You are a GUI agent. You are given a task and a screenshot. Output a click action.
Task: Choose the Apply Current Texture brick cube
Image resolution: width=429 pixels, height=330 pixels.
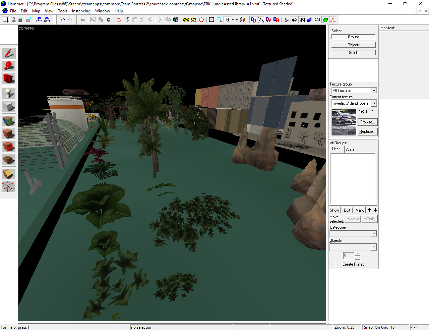point(9,133)
